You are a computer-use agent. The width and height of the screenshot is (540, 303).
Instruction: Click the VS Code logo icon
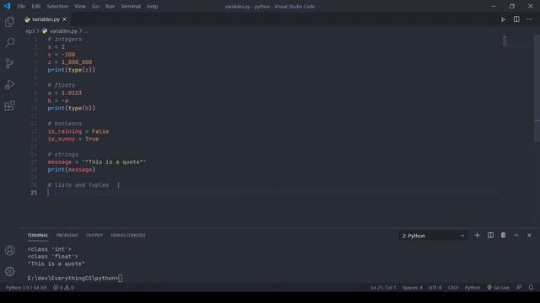(x=7, y=6)
